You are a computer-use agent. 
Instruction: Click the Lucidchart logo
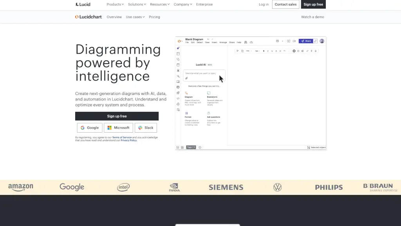point(88,17)
